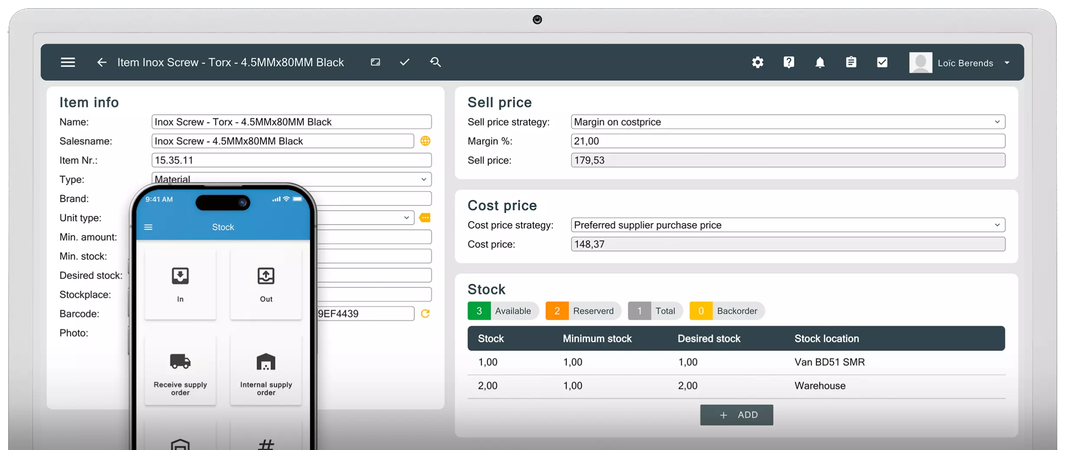Click the Minimum stock column header

(x=597, y=339)
